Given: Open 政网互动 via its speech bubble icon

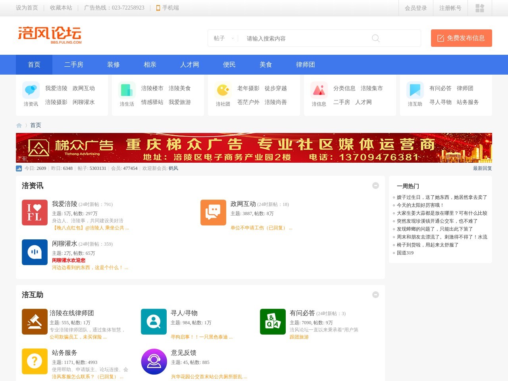Looking at the screenshot, I should click(x=213, y=212).
